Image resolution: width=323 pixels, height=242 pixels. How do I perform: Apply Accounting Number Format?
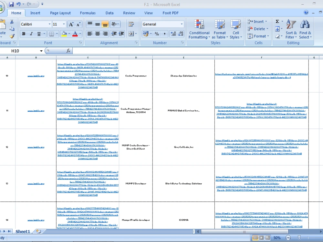146,34
